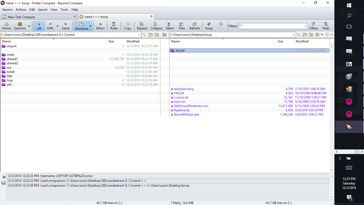Viewport: 364px width, 205px height.
Task: Expand all folders with the Expand button
Action: (142, 26)
